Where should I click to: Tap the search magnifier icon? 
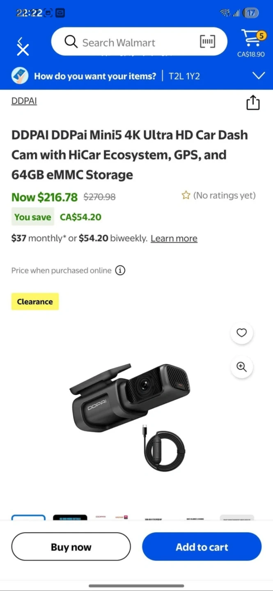(x=71, y=42)
